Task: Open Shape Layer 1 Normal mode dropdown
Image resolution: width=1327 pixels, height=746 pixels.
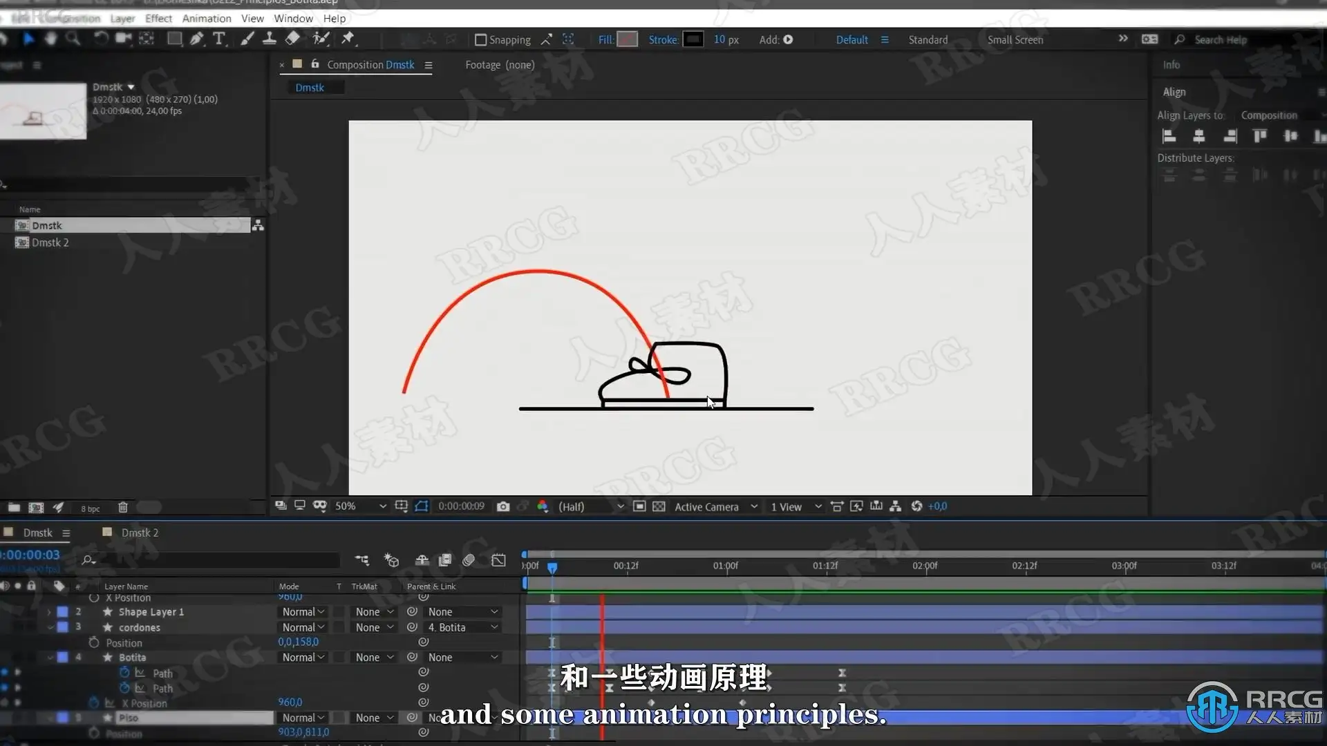Action: (x=303, y=612)
